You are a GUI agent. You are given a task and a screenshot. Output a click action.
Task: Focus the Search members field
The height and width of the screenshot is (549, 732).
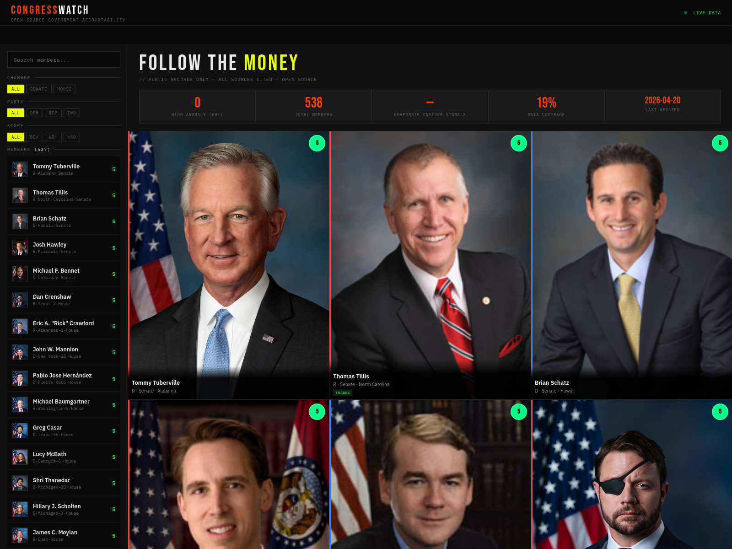[64, 59]
